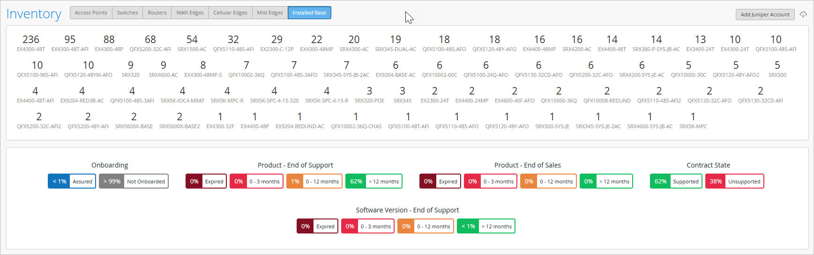Screen dimensions: 814x255
Task: Select the SRX5K-MPC model count 1
Action: [693, 120]
